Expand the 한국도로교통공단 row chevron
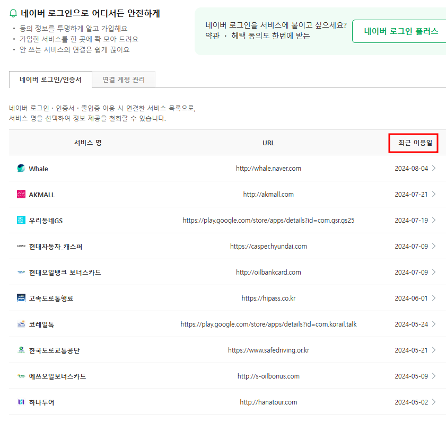 (434, 350)
